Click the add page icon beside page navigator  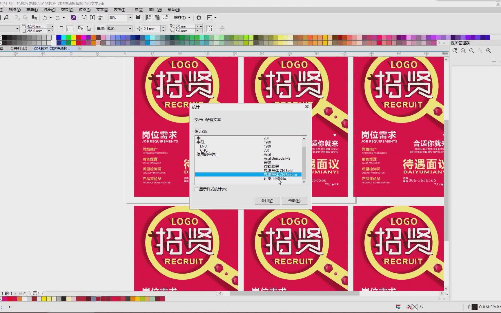[25, 293]
